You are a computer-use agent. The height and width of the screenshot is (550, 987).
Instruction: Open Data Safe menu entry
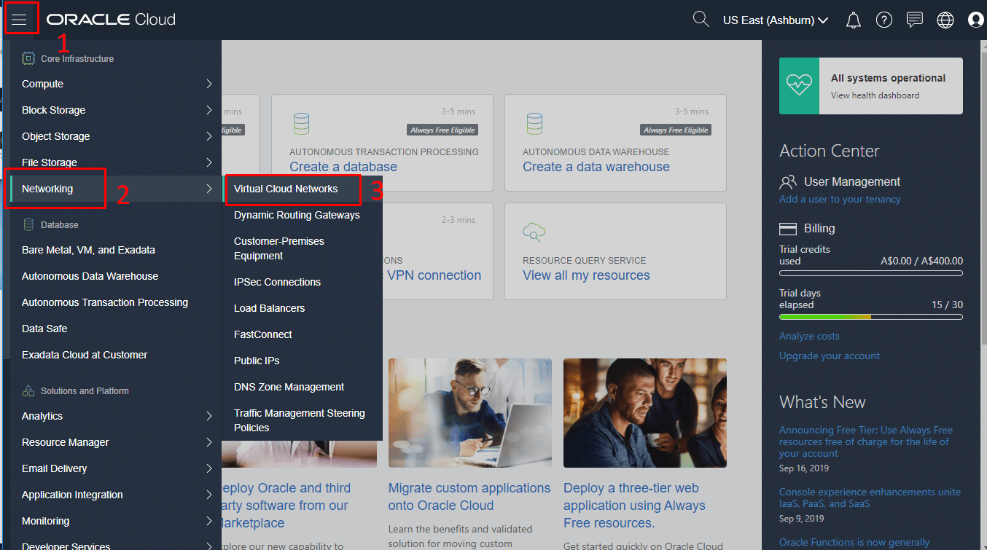(44, 329)
